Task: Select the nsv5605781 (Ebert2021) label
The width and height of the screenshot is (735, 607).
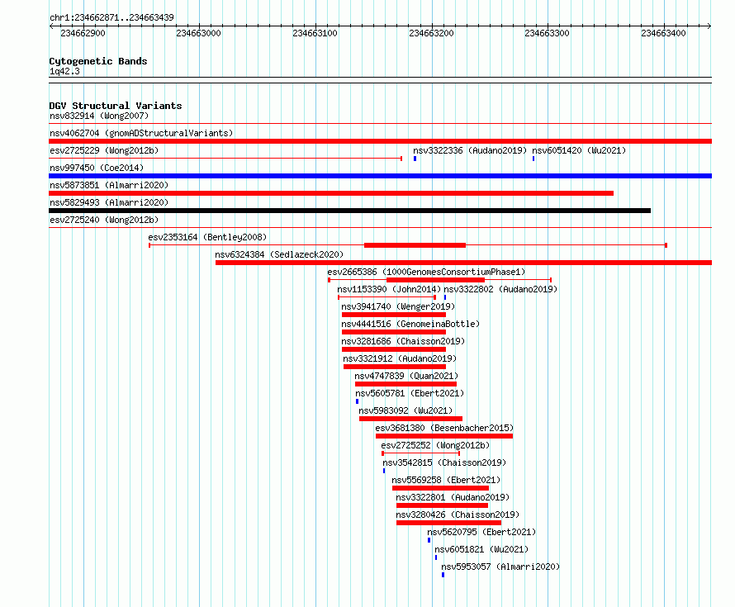Action: point(410,393)
